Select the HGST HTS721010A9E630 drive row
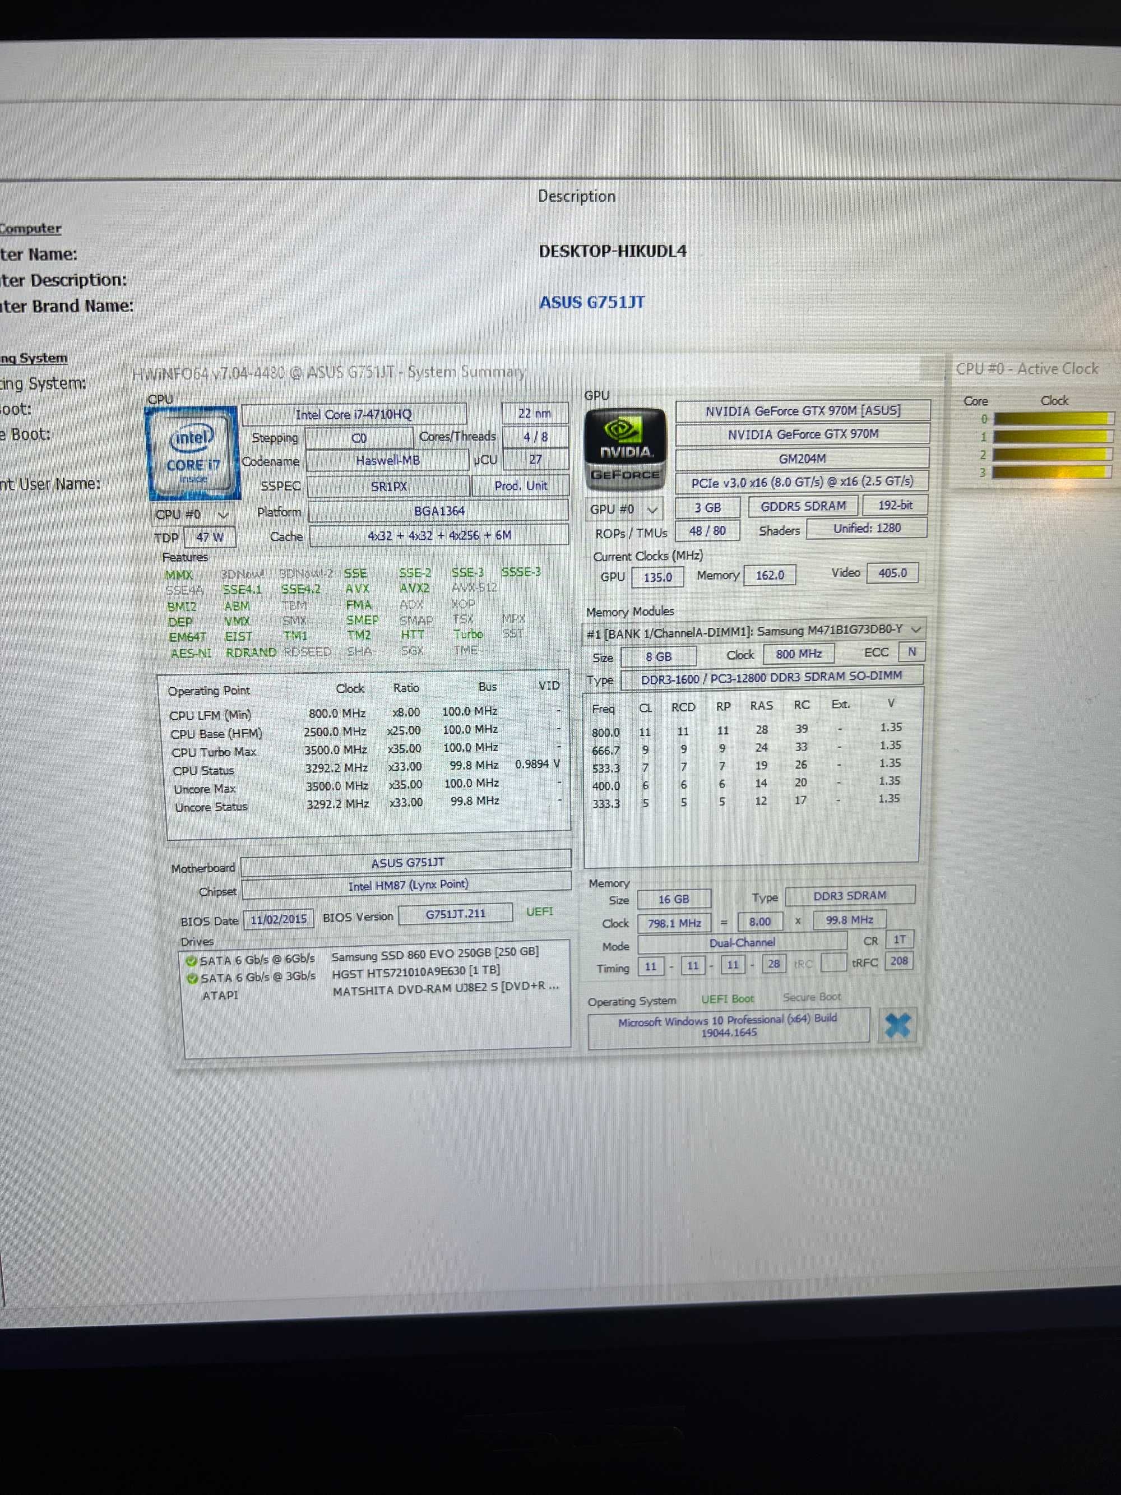 coord(376,975)
